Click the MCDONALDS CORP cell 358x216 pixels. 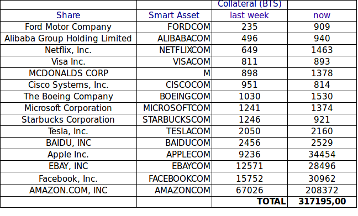pyautogui.click(x=69, y=73)
